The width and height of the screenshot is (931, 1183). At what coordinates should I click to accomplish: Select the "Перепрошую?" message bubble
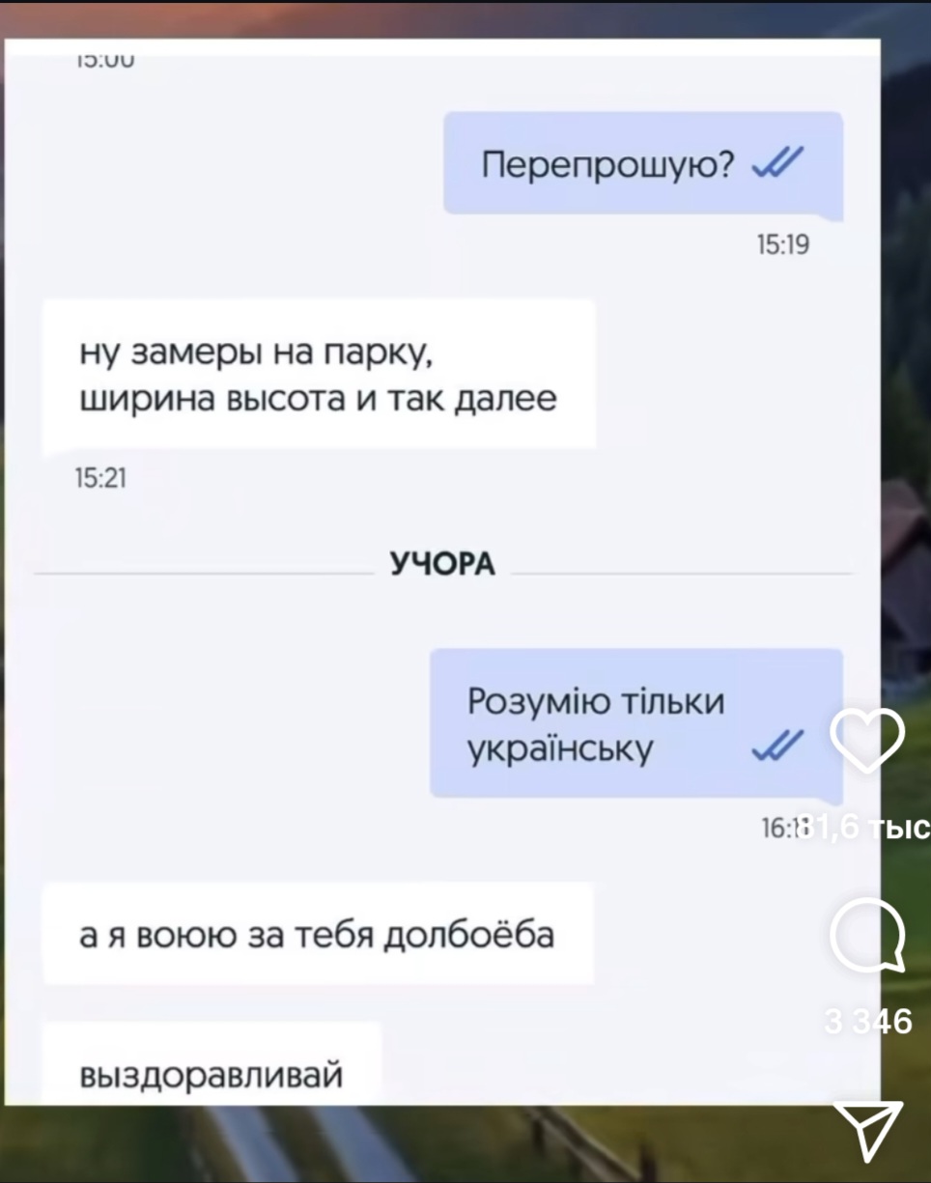point(643,164)
